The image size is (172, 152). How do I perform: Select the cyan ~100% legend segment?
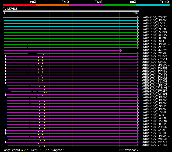[x=152, y=5]
